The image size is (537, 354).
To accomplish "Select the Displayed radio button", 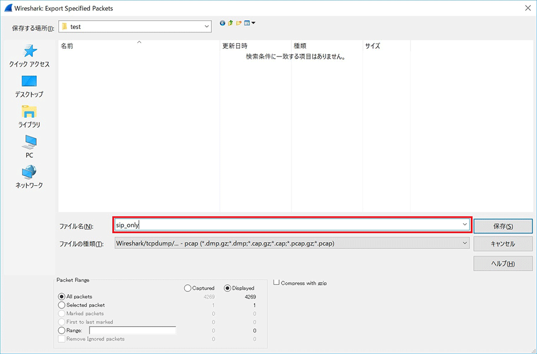I will [x=228, y=288].
